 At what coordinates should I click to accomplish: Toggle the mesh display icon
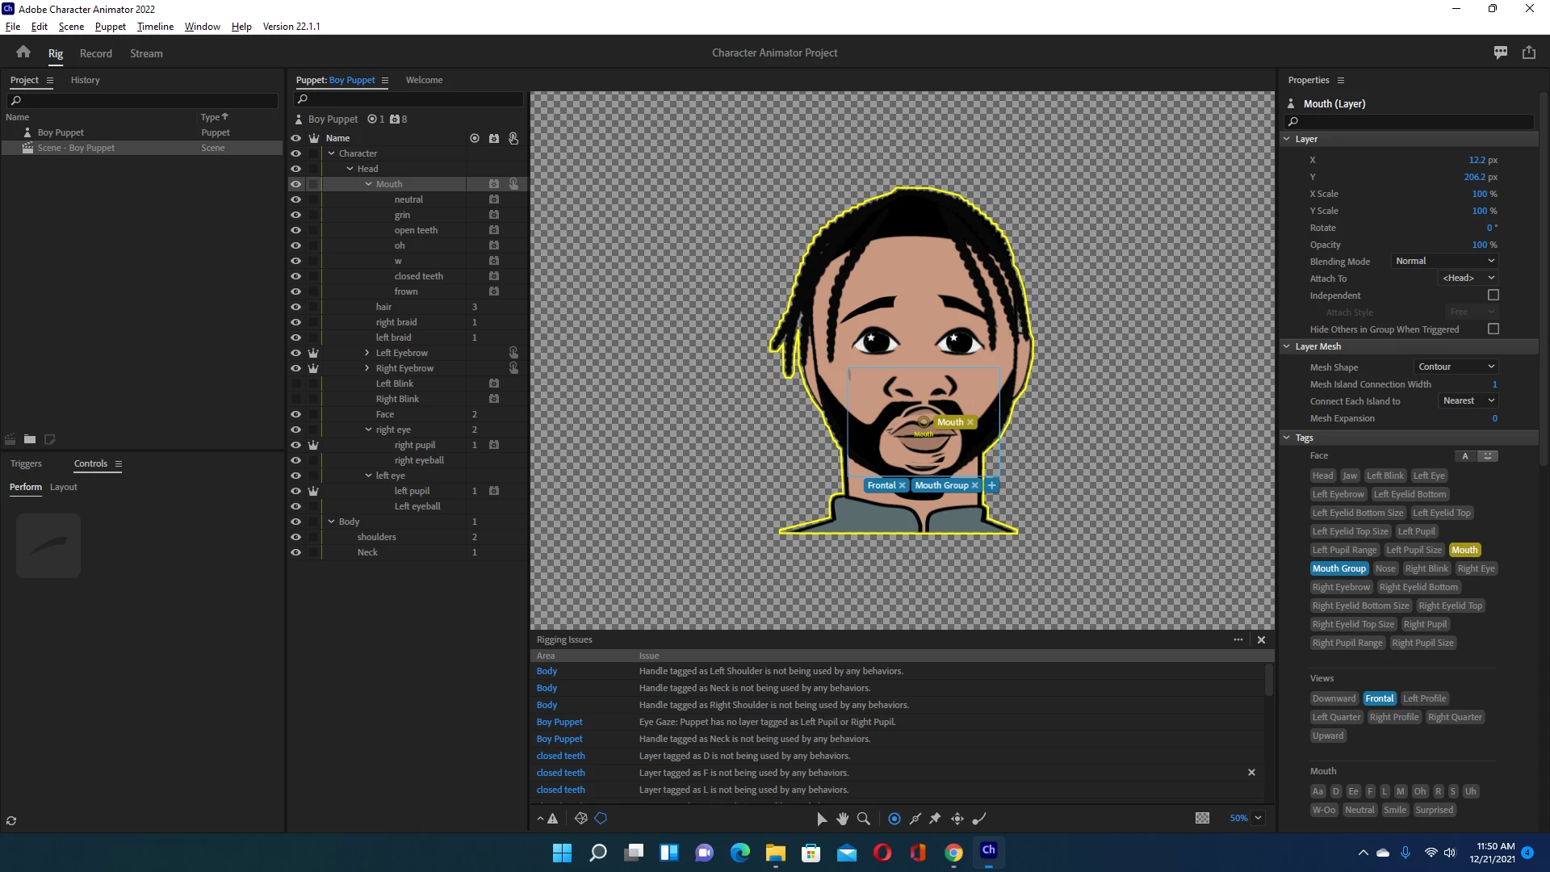(580, 819)
